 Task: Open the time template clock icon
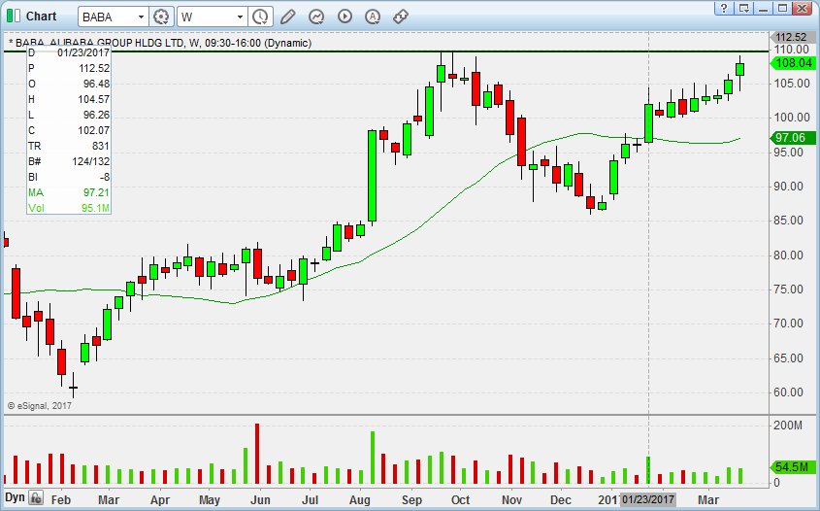coord(260,17)
